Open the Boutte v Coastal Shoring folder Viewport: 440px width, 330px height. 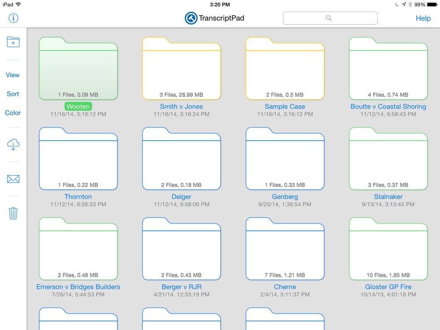click(x=389, y=68)
